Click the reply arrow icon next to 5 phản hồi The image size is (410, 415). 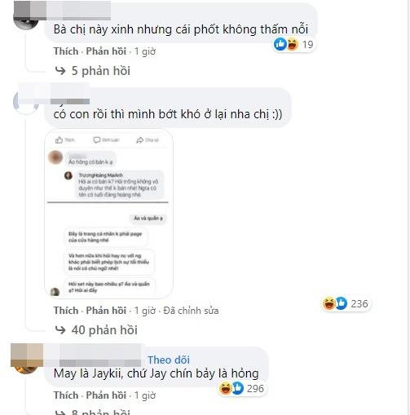pyautogui.click(x=60, y=71)
